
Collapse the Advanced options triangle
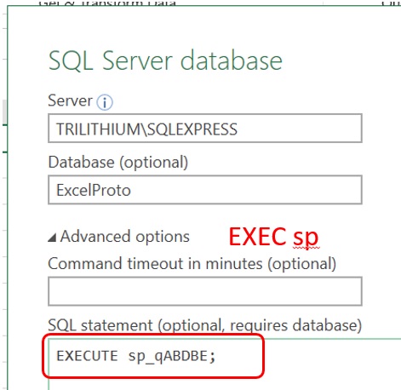click(52, 238)
